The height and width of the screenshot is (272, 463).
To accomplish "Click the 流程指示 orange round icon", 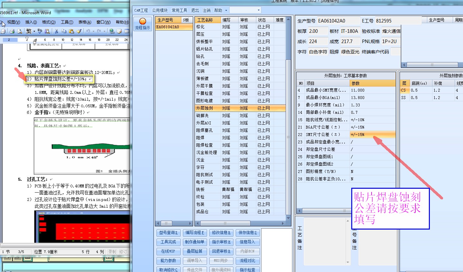I will tap(143, 22).
